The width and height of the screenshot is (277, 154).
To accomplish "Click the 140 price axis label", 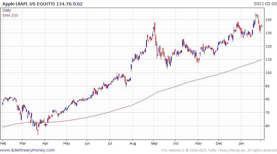I will [x=268, y=20].
